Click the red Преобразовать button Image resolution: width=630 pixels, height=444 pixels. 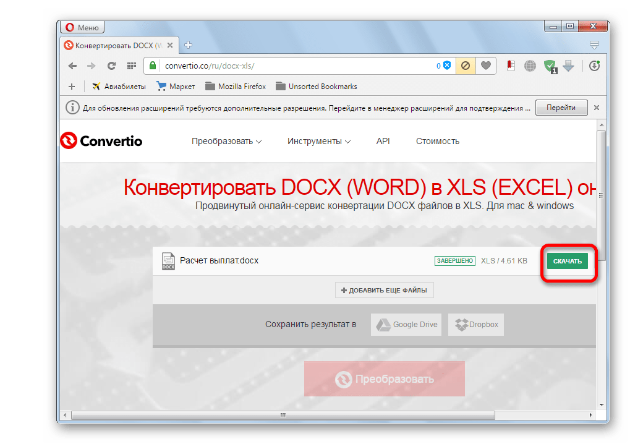click(x=385, y=379)
